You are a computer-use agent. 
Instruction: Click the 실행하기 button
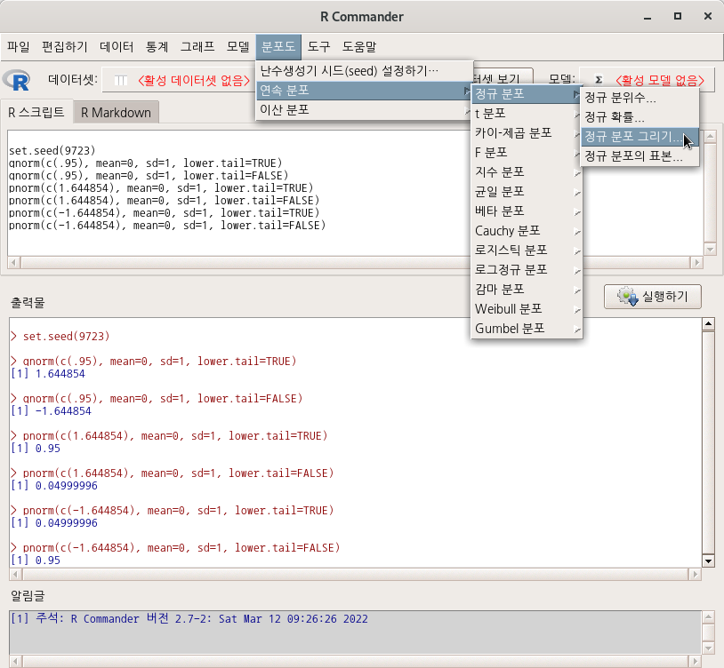(x=653, y=297)
